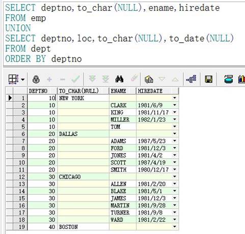Click the delete record minus icon
This screenshot has width=245, height=234.
click(x=63, y=79)
